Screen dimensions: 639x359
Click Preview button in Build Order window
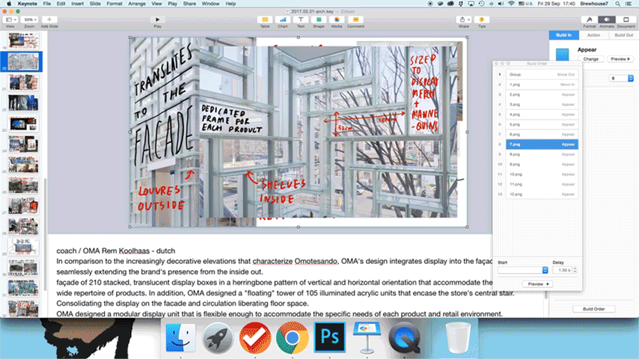point(537,284)
